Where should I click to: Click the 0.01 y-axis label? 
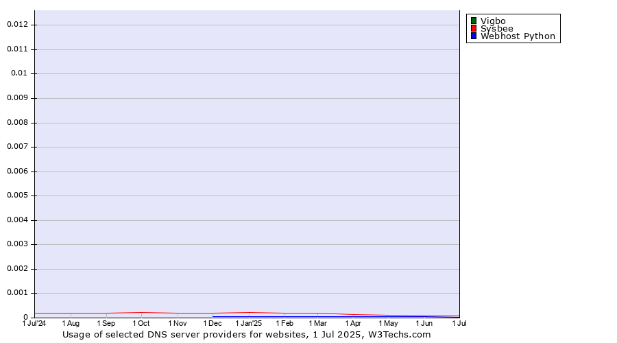pyautogui.click(x=19, y=73)
